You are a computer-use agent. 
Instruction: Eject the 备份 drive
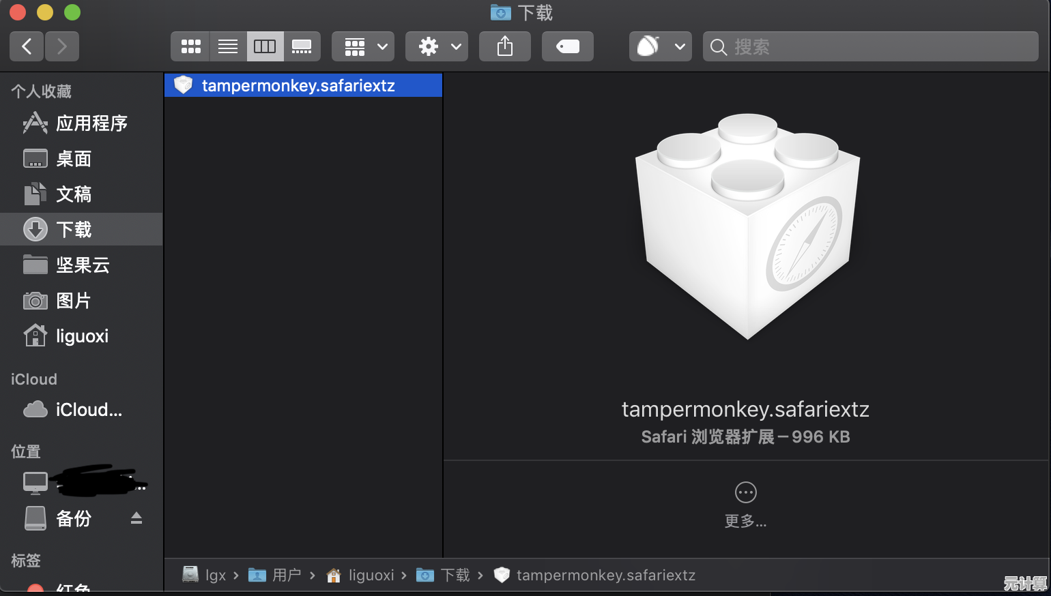click(x=136, y=518)
